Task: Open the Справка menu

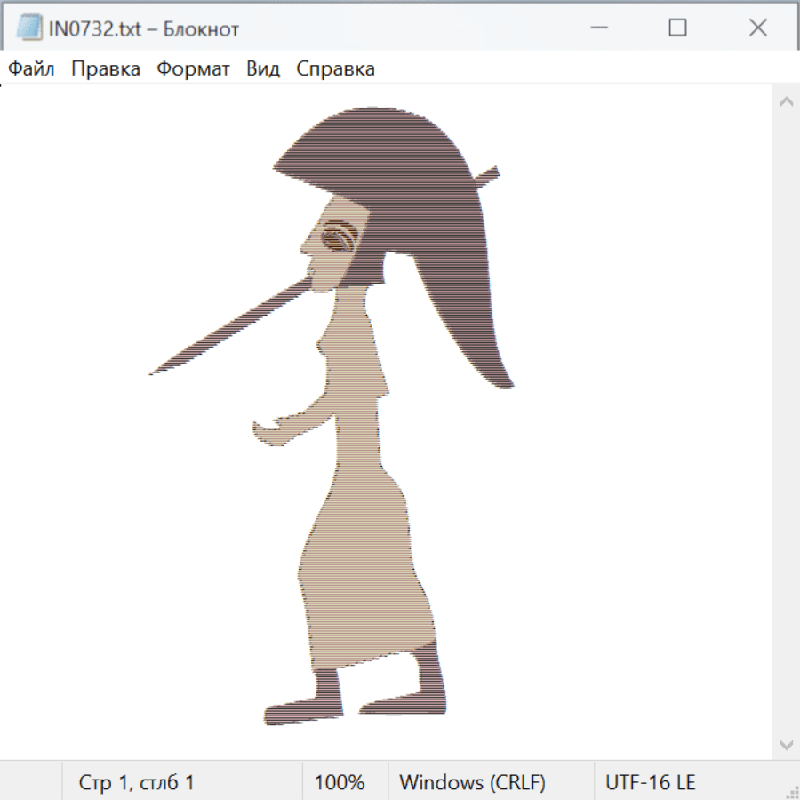Action: tap(335, 69)
